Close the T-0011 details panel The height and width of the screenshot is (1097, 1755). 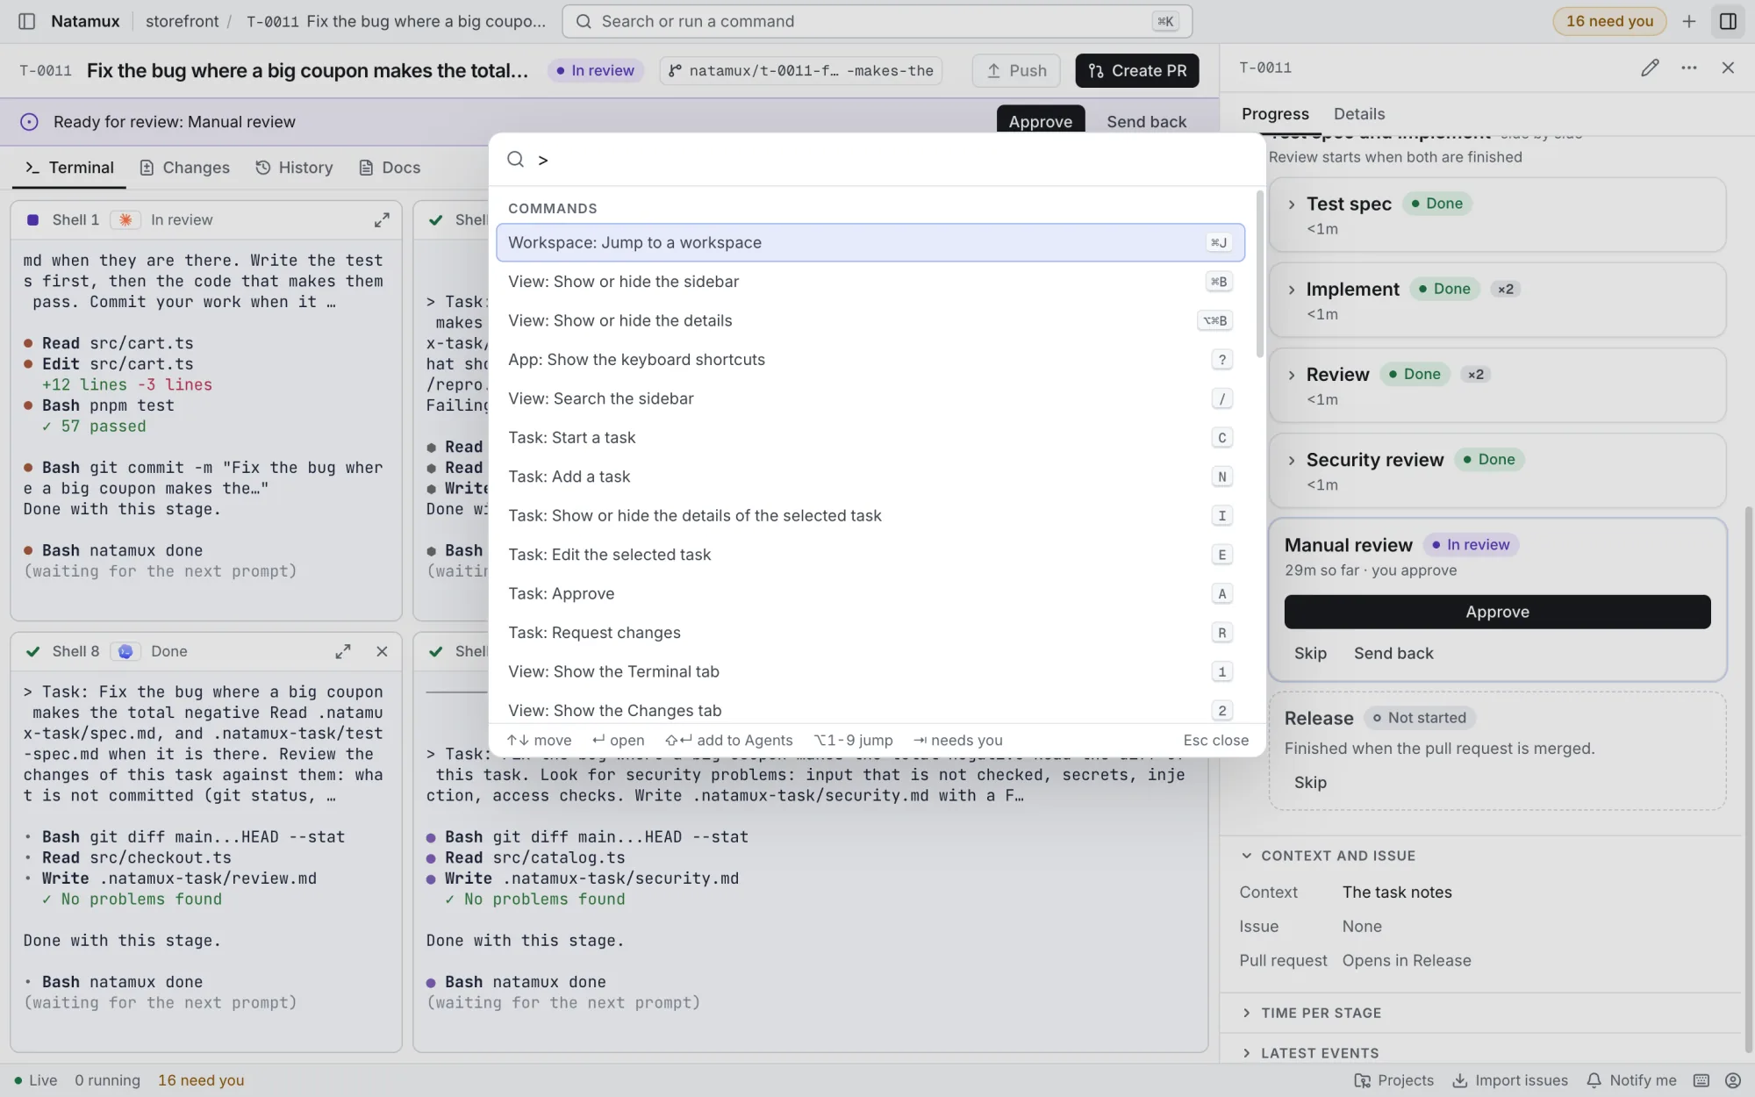(x=1728, y=68)
